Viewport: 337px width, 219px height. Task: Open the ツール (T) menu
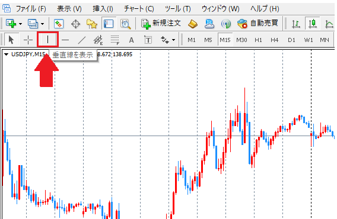click(x=178, y=9)
